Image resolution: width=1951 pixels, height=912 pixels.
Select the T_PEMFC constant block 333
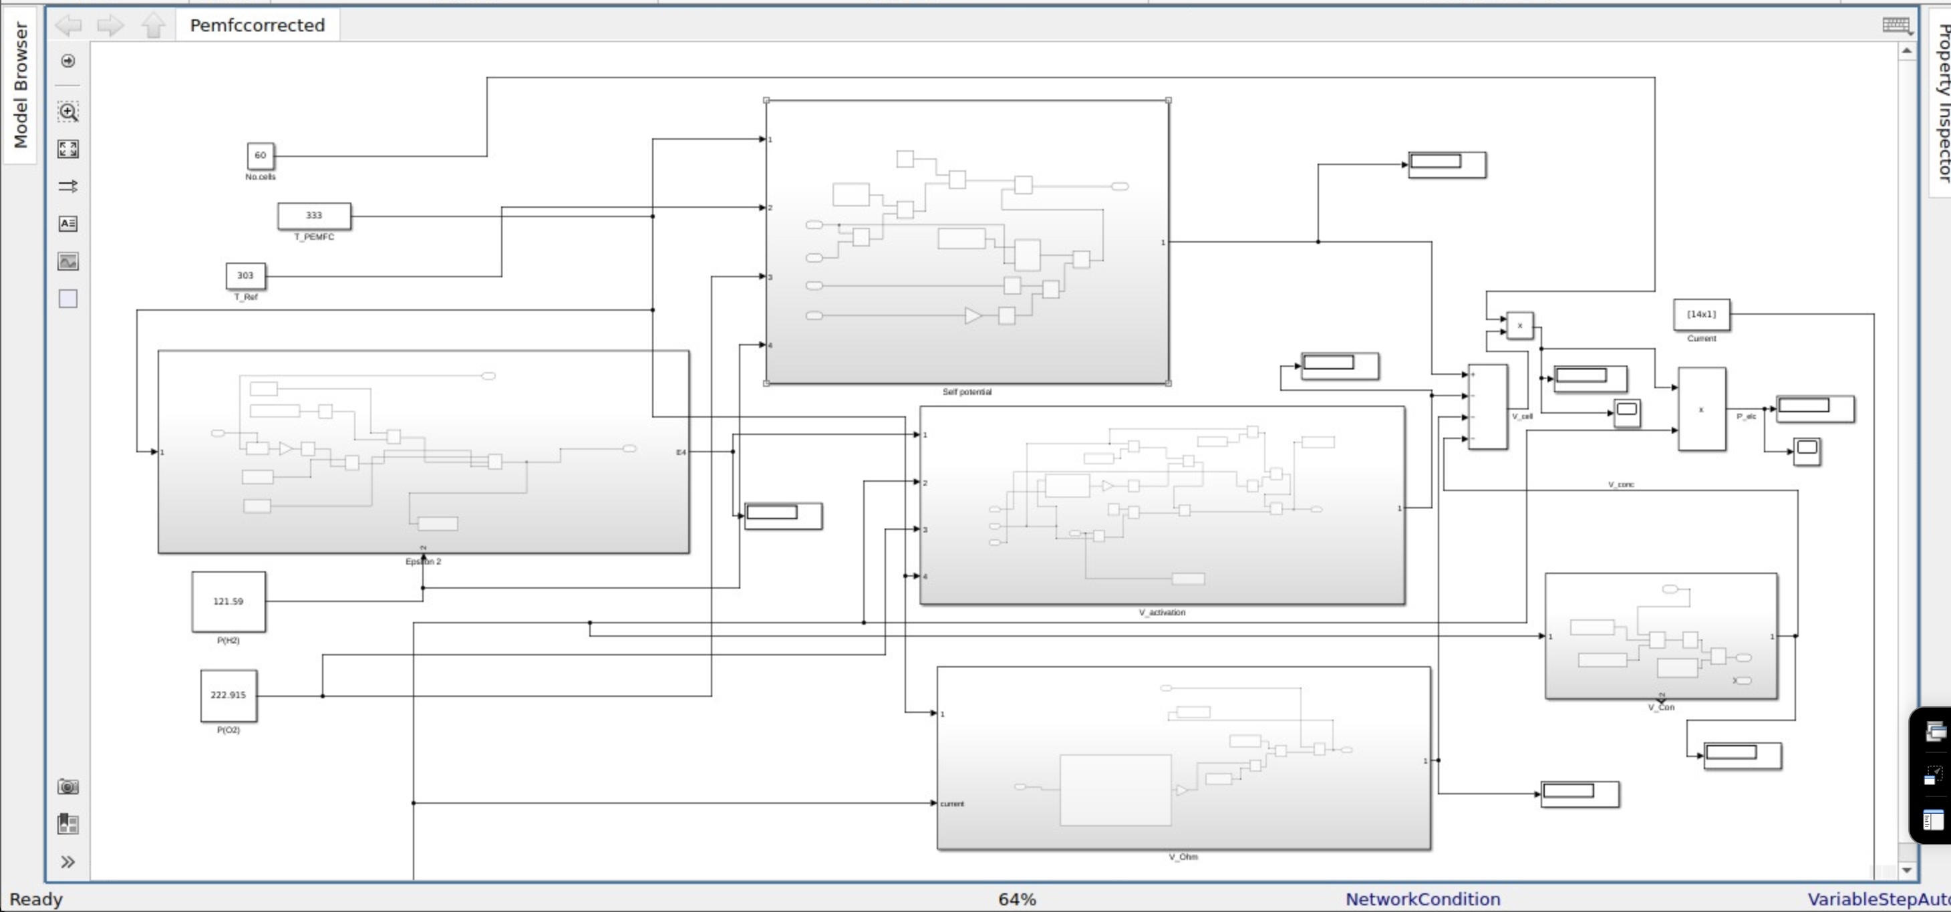pos(314,216)
